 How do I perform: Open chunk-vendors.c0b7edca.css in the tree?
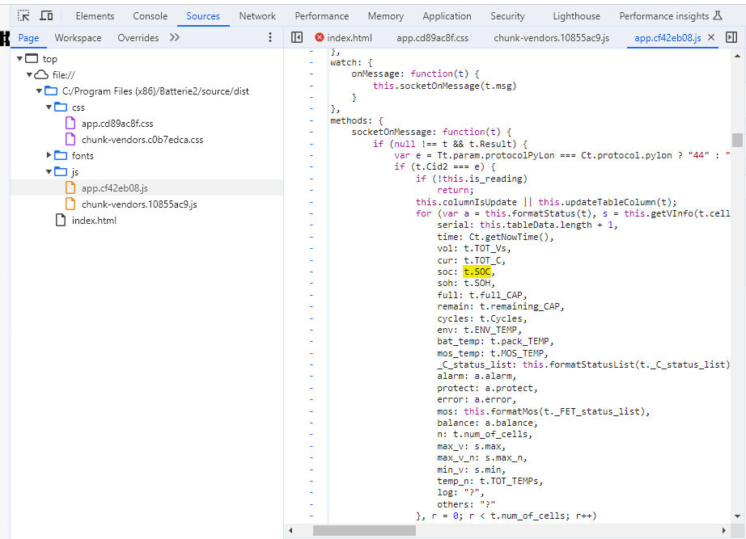[142, 140]
